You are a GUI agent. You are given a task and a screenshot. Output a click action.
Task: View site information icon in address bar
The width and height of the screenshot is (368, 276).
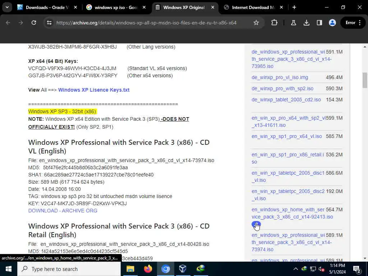coord(49,23)
